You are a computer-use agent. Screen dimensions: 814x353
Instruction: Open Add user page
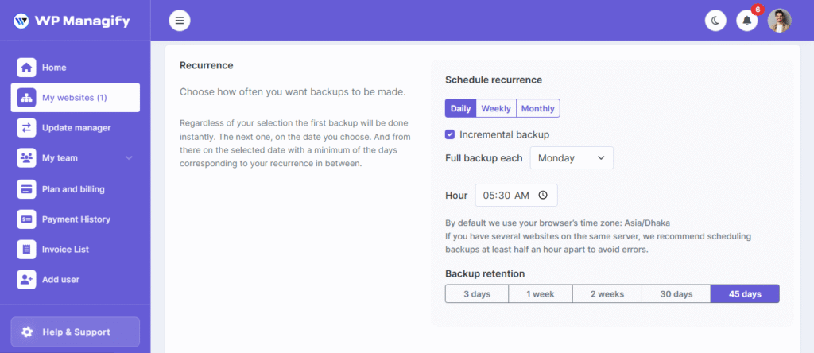pos(76,279)
